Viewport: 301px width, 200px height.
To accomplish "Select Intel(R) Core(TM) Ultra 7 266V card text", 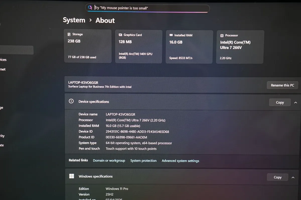I will (235, 45).
